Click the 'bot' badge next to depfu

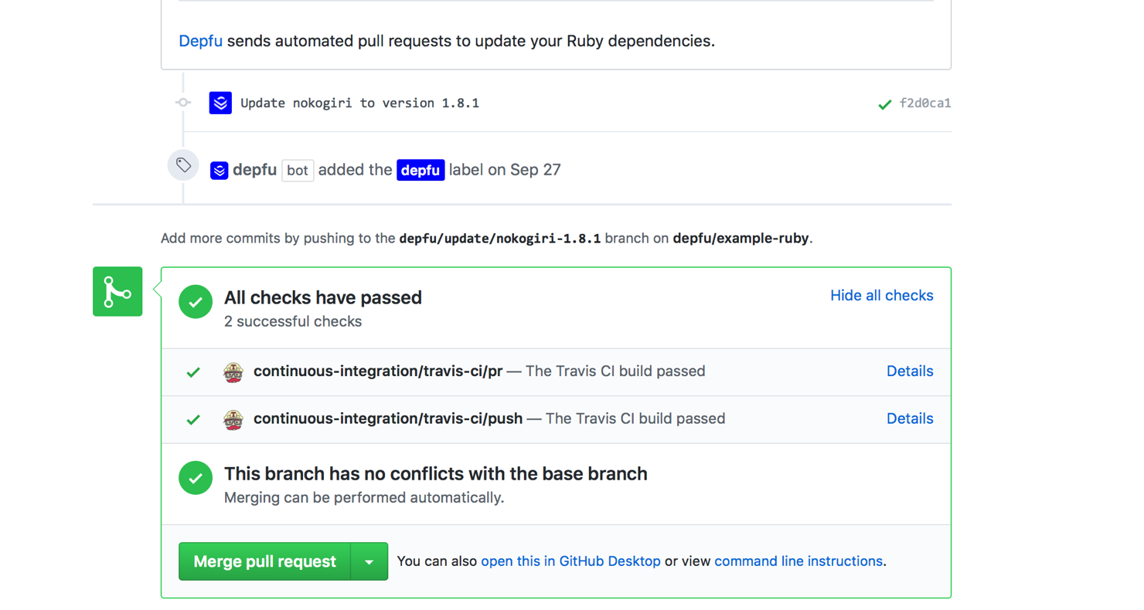click(298, 170)
